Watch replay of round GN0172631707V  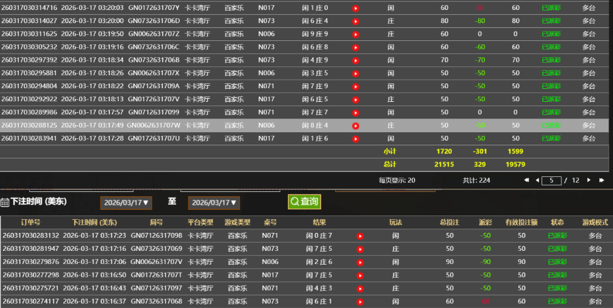click(355, 100)
